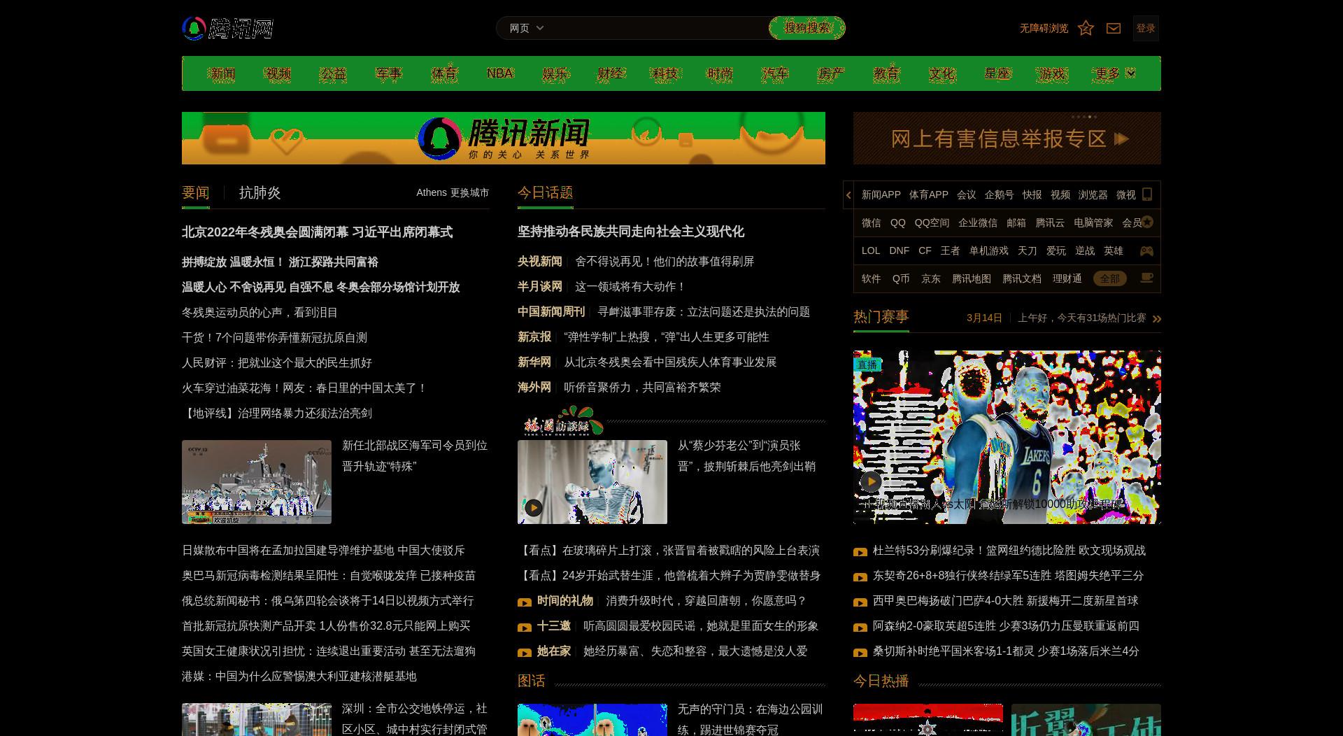This screenshot has height=736, width=1343.
Task: Expand the 更多 navigation menu
Action: pos(1115,73)
